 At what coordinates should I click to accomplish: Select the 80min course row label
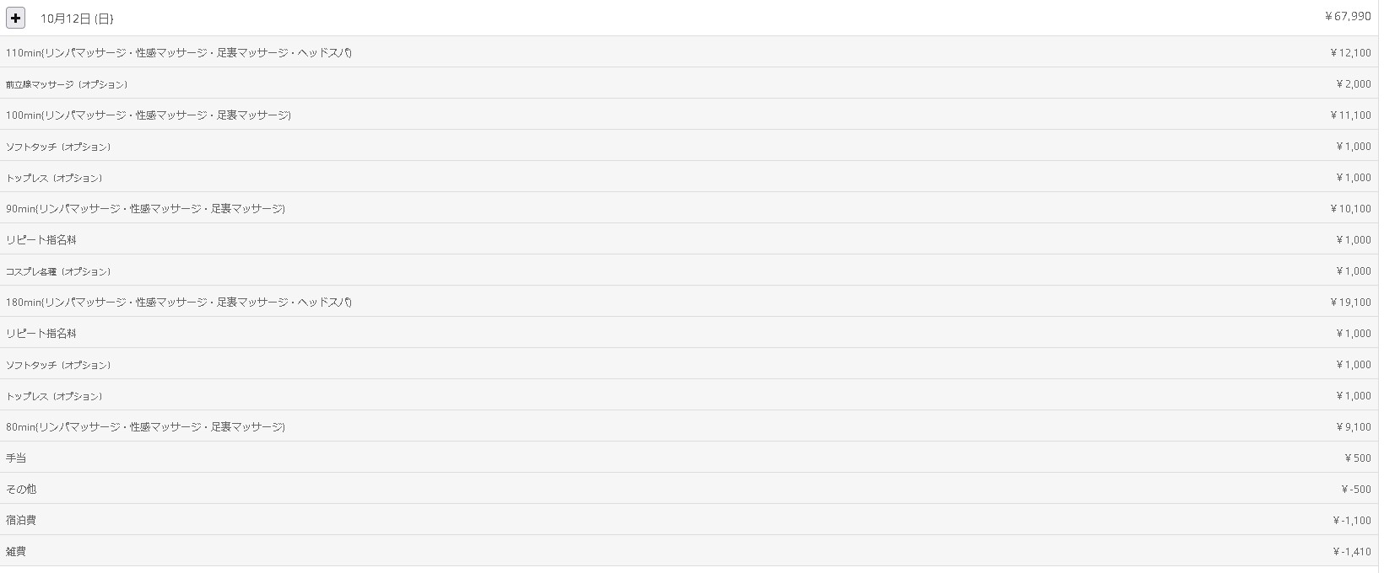tap(145, 426)
